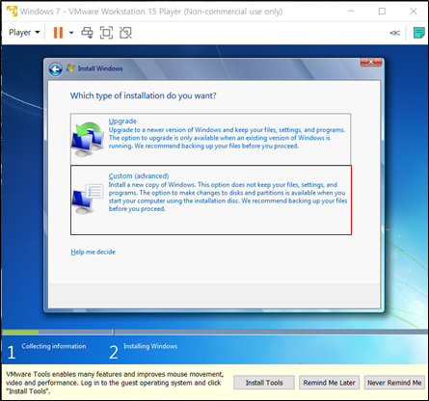This screenshot has height=401, width=429.
Task: Close the Install Windows dialog
Action: [371, 62]
